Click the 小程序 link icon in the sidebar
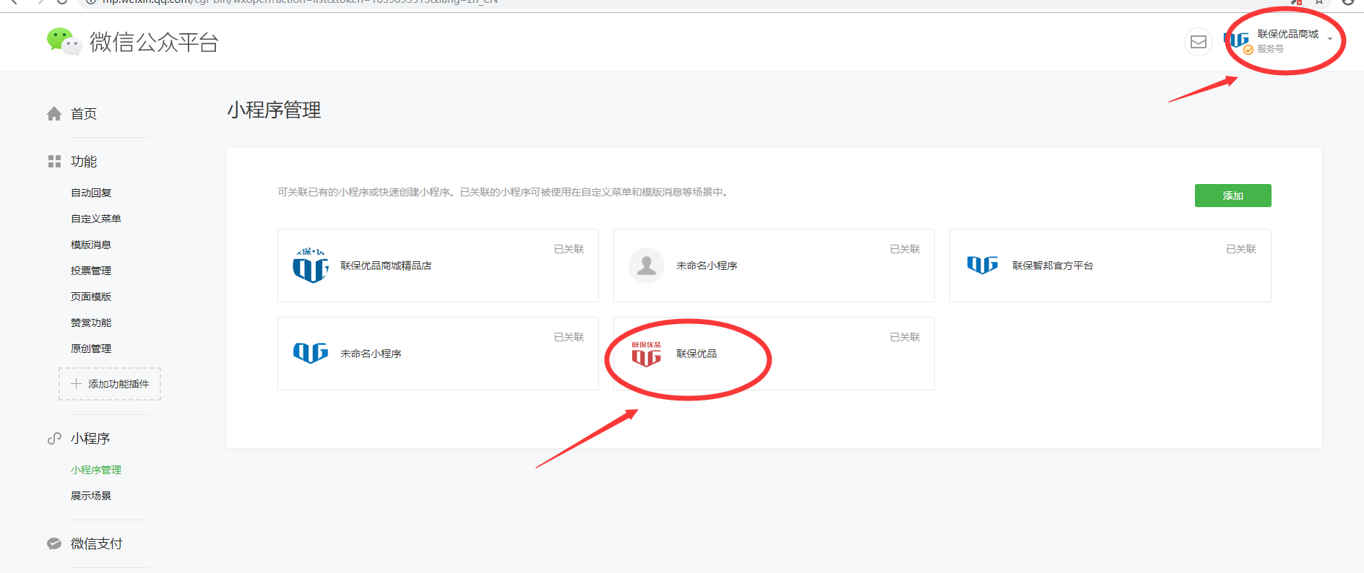 [54, 439]
